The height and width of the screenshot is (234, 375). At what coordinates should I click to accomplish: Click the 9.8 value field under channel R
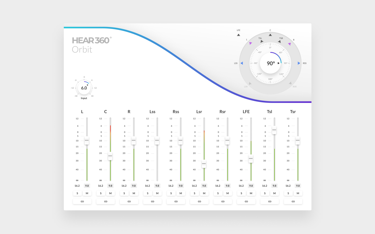134,186
